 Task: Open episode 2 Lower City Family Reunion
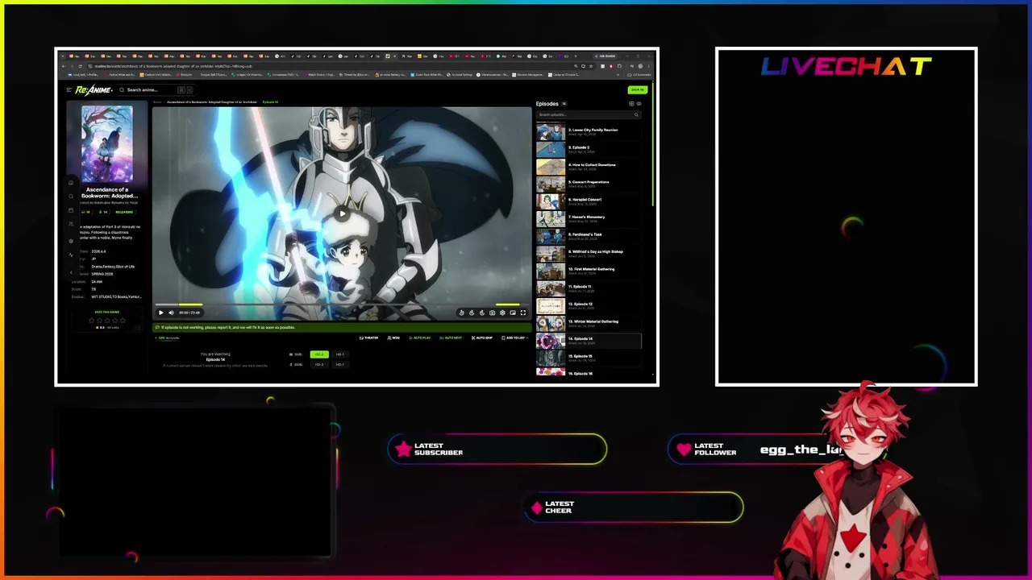tap(589, 131)
